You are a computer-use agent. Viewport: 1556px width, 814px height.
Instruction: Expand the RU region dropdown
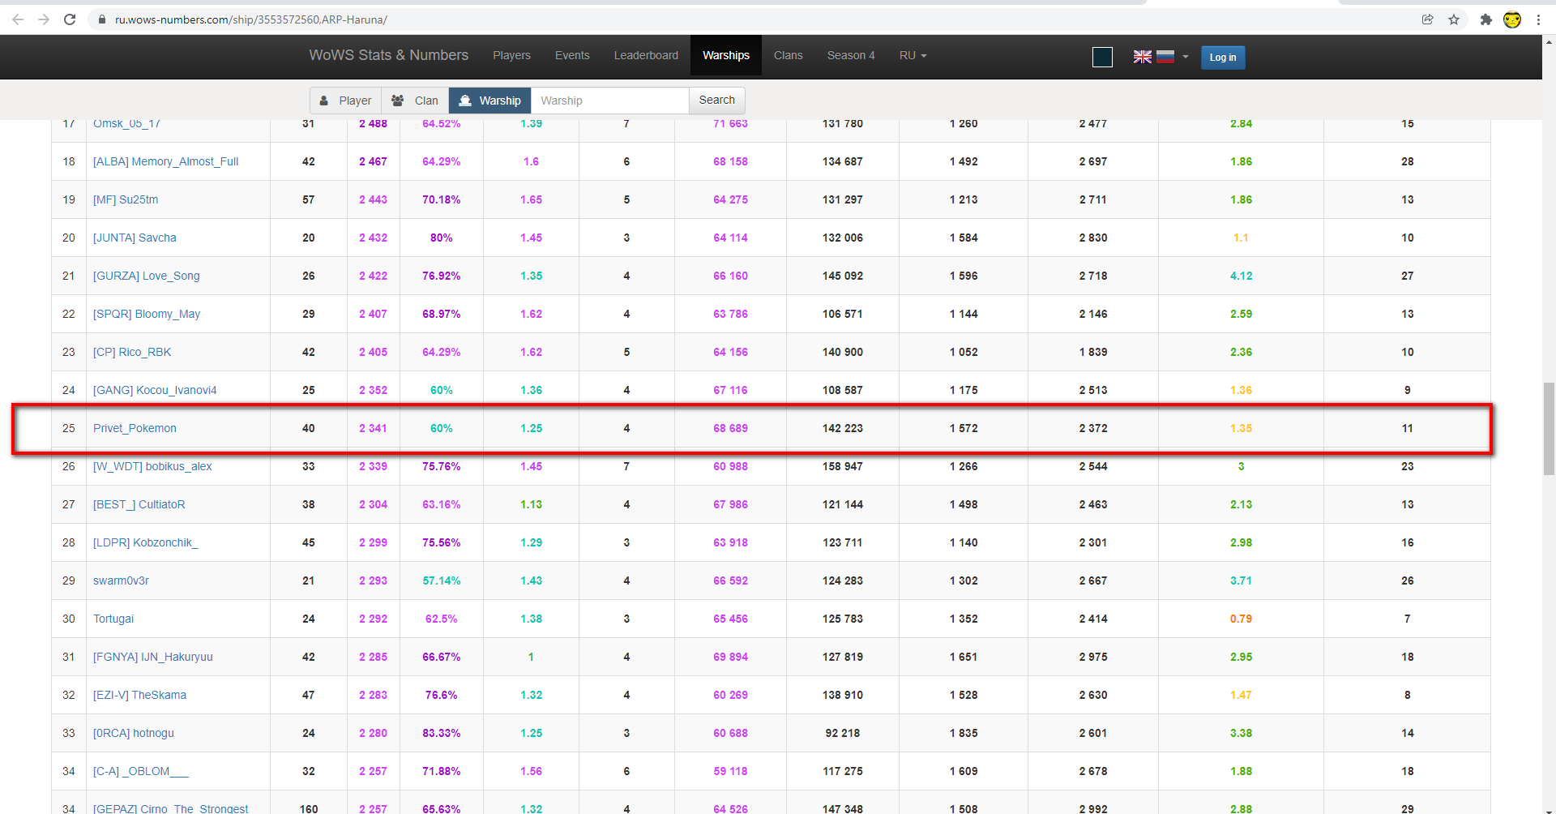pyautogui.click(x=913, y=56)
